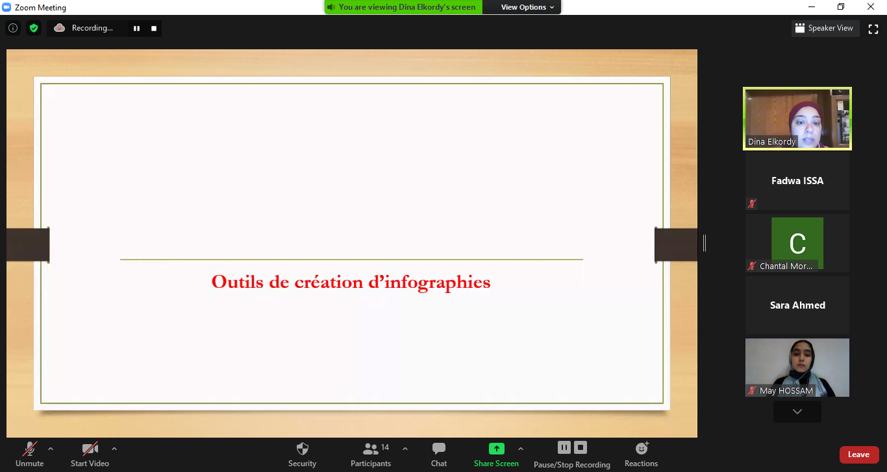Pause recording in the top recording bar
887x472 pixels.
coord(136,29)
